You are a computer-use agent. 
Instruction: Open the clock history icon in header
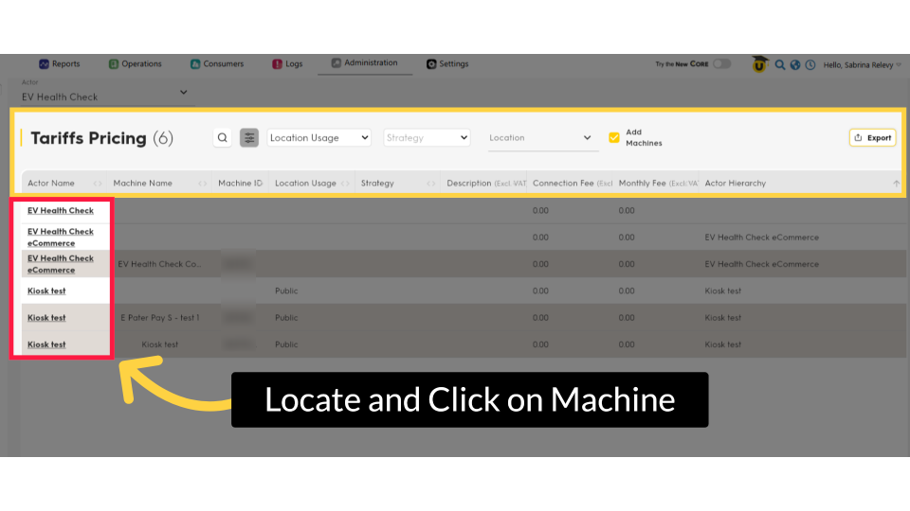tap(810, 65)
